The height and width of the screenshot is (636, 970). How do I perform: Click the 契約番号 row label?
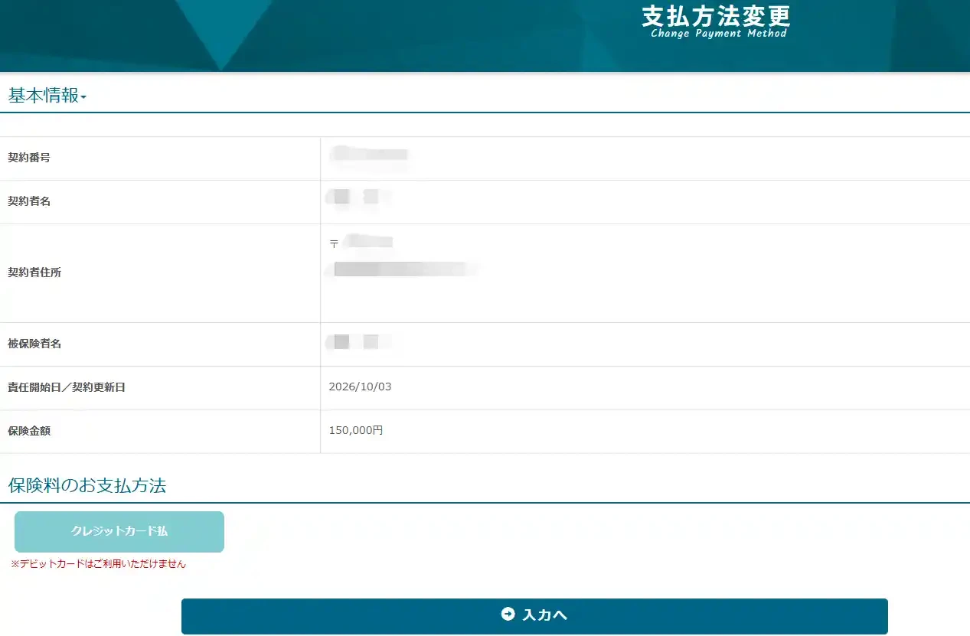coord(29,158)
